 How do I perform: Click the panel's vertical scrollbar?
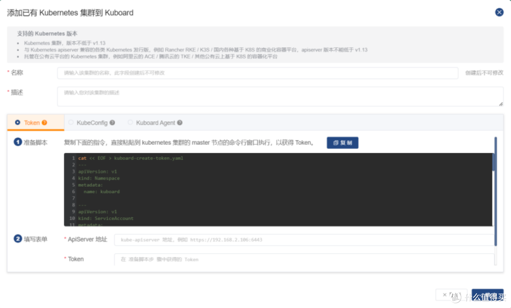point(496,191)
